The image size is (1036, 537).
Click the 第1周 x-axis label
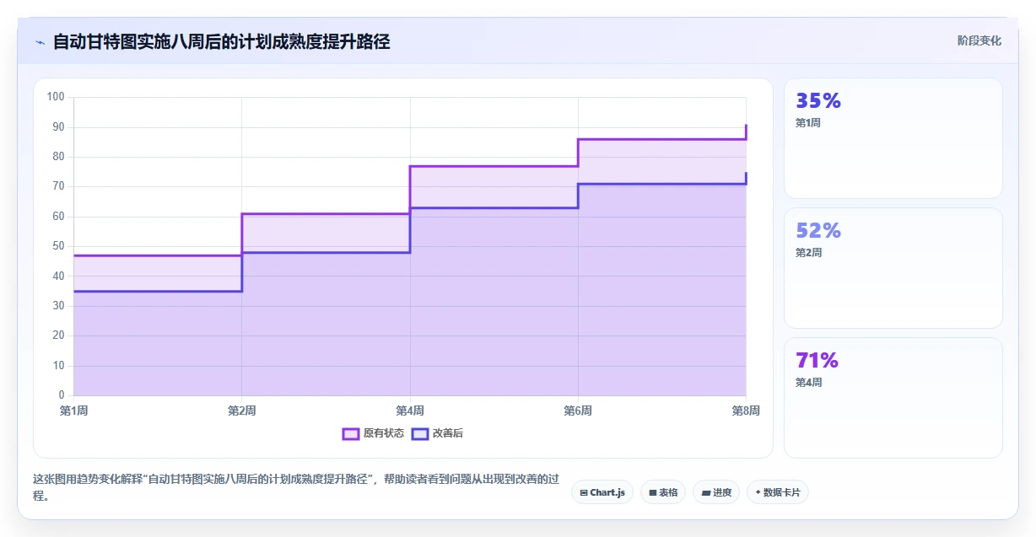(x=73, y=411)
